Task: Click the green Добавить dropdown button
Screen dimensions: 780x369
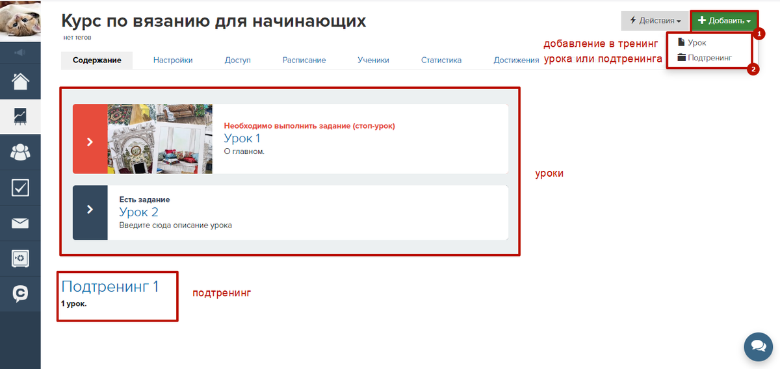Action: (x=724, y=21)
